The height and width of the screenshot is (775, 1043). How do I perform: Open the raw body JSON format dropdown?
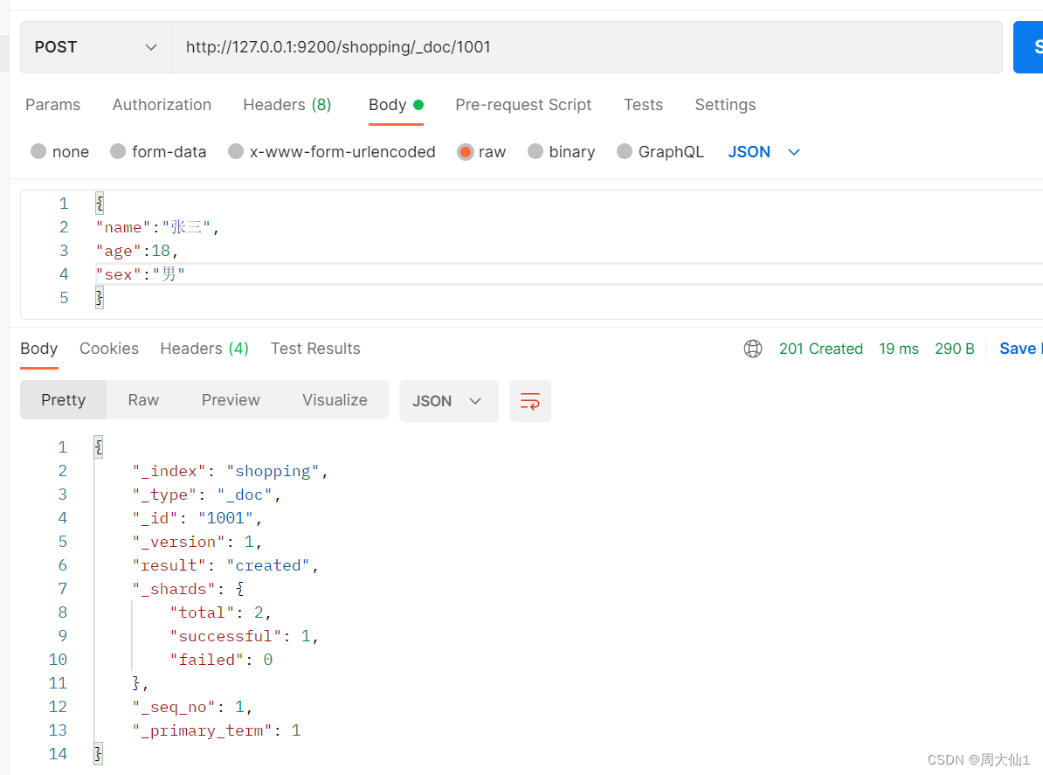point(763,152)
